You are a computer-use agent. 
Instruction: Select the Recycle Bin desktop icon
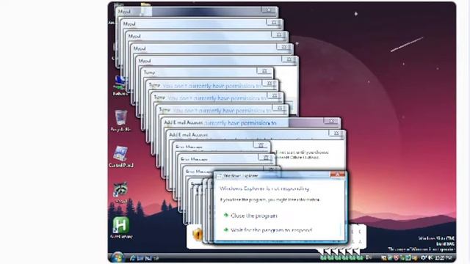click(x=120, y=120)
